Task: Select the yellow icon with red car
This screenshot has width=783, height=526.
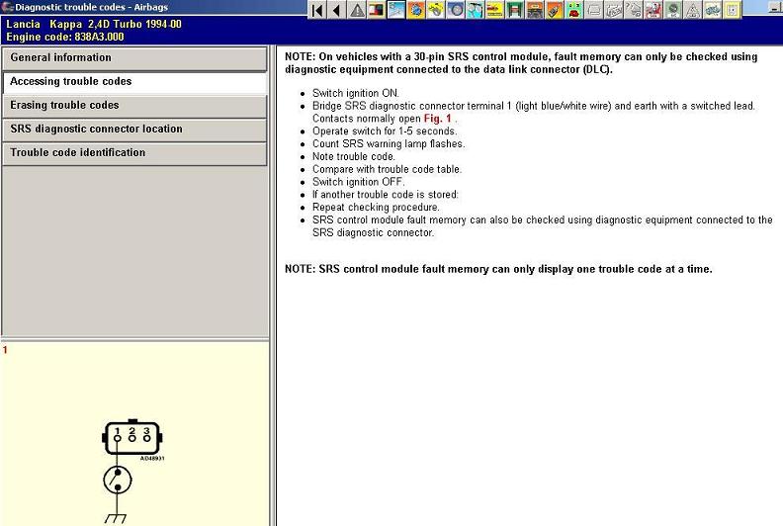Action: (x=494, y=10)
